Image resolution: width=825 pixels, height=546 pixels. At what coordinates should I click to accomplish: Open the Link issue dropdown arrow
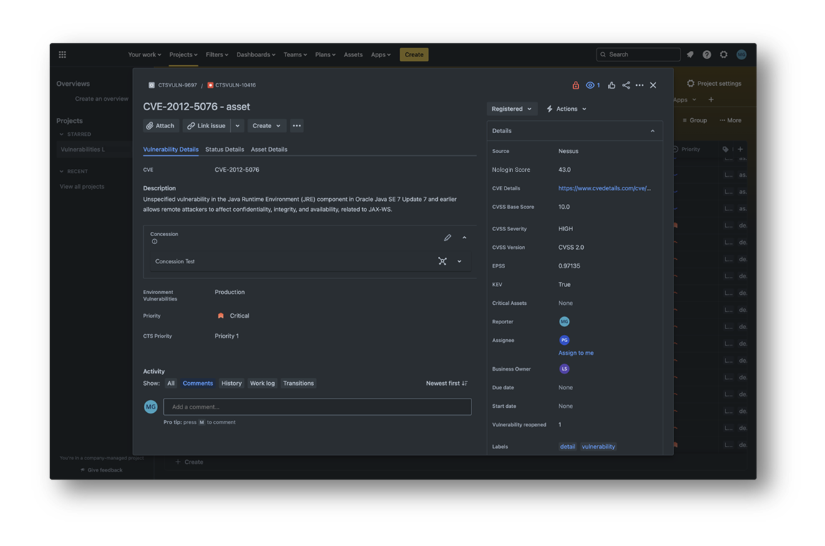(x=238, y=125)
